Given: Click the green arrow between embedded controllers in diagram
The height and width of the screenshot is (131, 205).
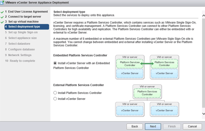Looking at the screenshot, I should tap(147, 63).
